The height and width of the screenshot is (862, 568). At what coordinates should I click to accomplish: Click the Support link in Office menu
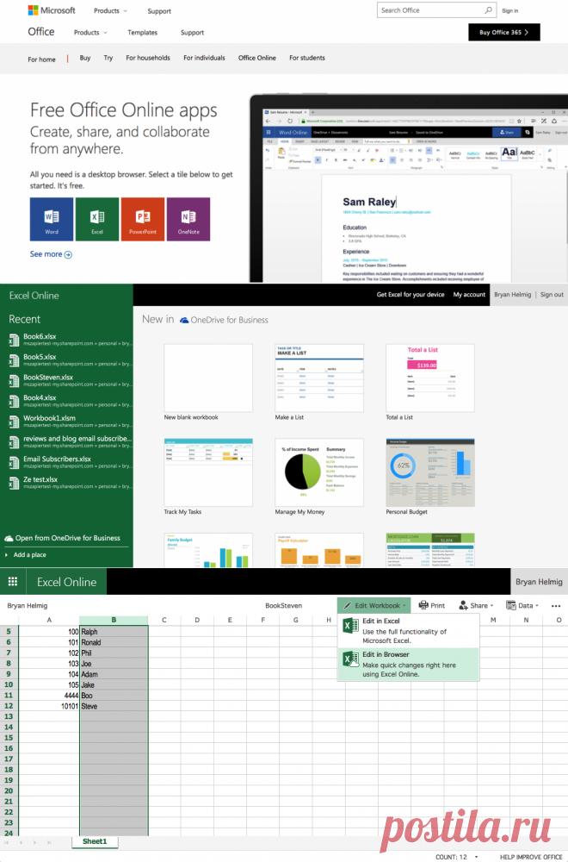(192, 33)
